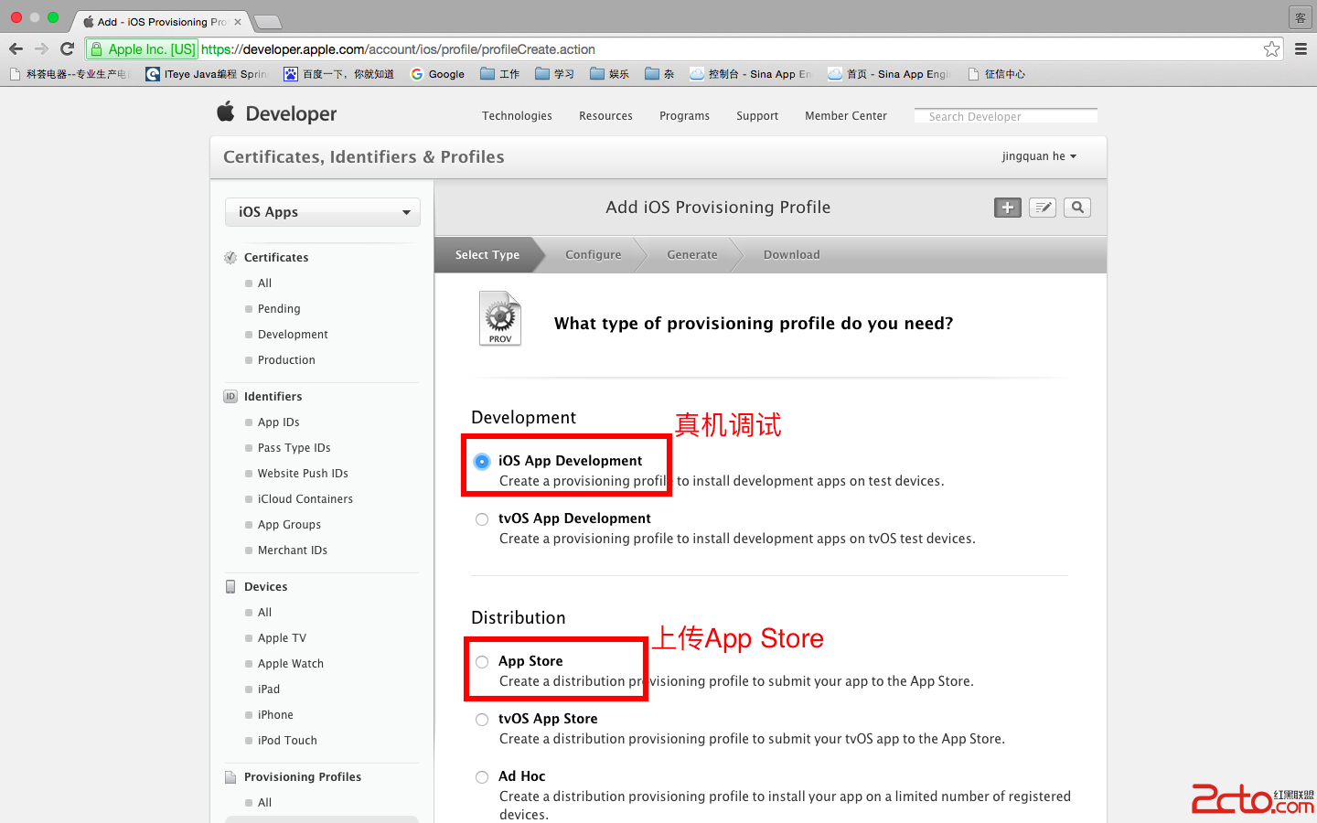Click the green secure lock Apple Inc. badge
The width and height of the screenshot is (1317, 823).
142,49
